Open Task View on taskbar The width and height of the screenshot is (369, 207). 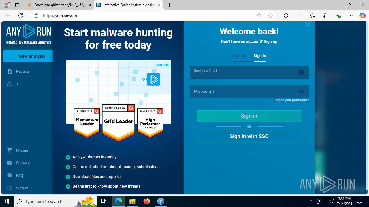104,201
